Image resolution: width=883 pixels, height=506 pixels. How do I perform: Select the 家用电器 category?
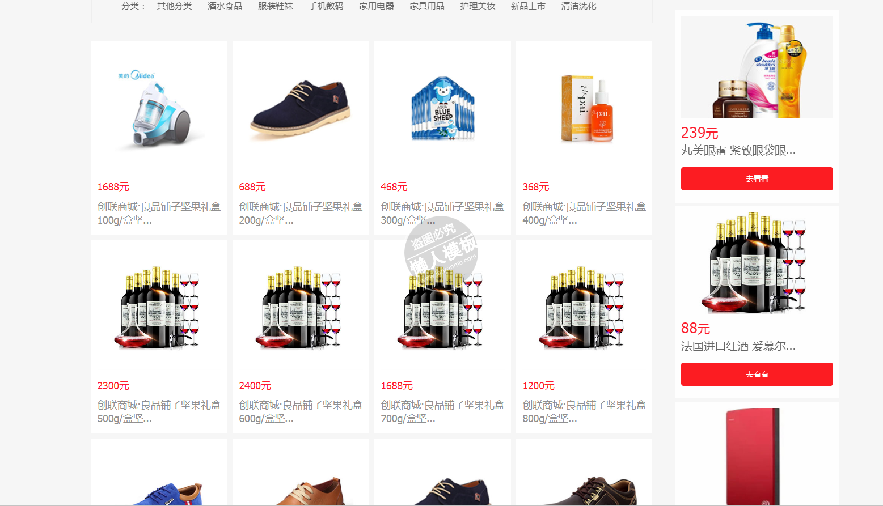tap(377, 6)
